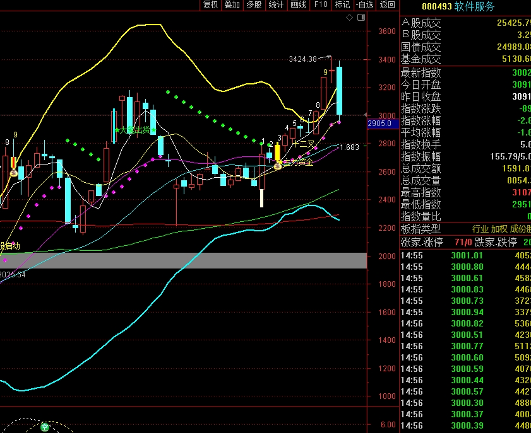531x433 pixels.
Task: Click the 指数振幅 label
Action: click(421, 156)
